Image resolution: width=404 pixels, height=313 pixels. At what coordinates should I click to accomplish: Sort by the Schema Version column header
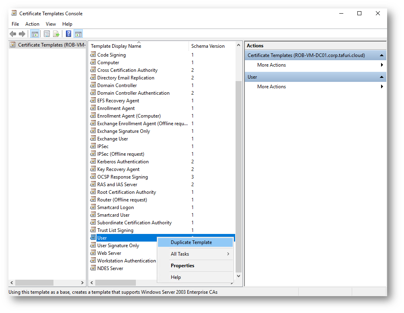208,46
